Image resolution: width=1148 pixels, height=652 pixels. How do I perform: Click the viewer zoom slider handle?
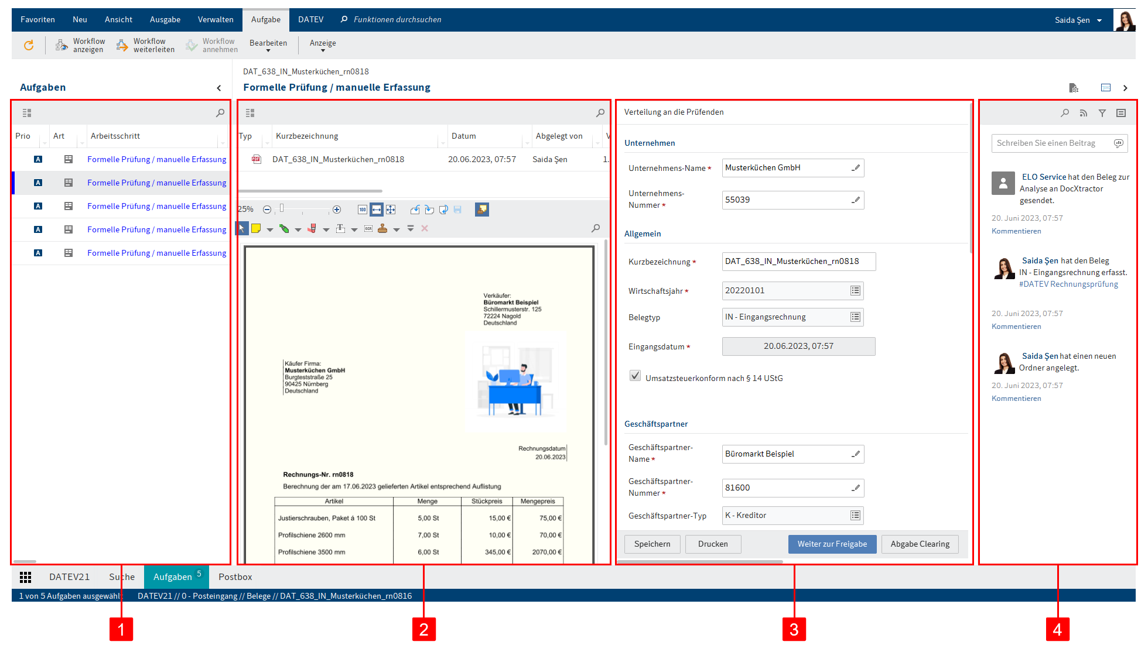point(282,208)
